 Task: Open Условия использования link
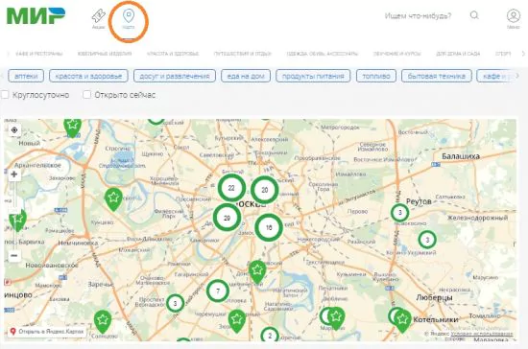[482, 334]
